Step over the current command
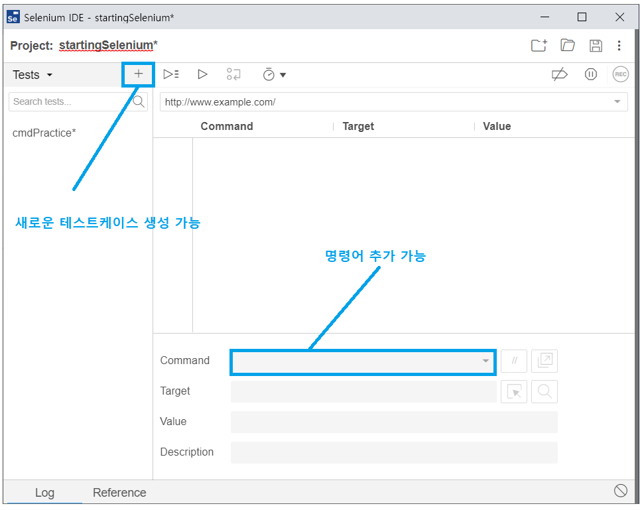Image resolution: width=644 pixels, height=510 pixels. pyautogui.click(x=233, y=74)
